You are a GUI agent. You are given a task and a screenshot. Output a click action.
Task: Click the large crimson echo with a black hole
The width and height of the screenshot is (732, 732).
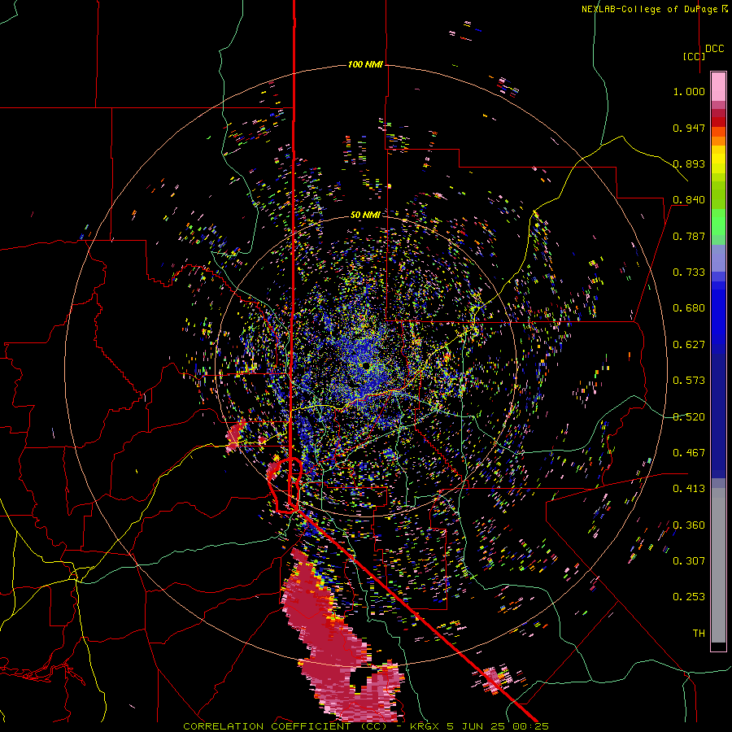(342, 637)
